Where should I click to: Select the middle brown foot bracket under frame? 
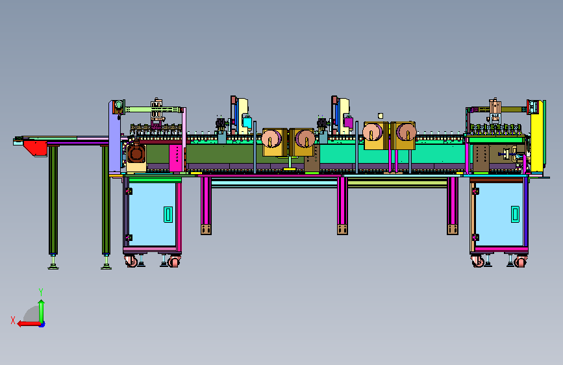tap(342, 229)
